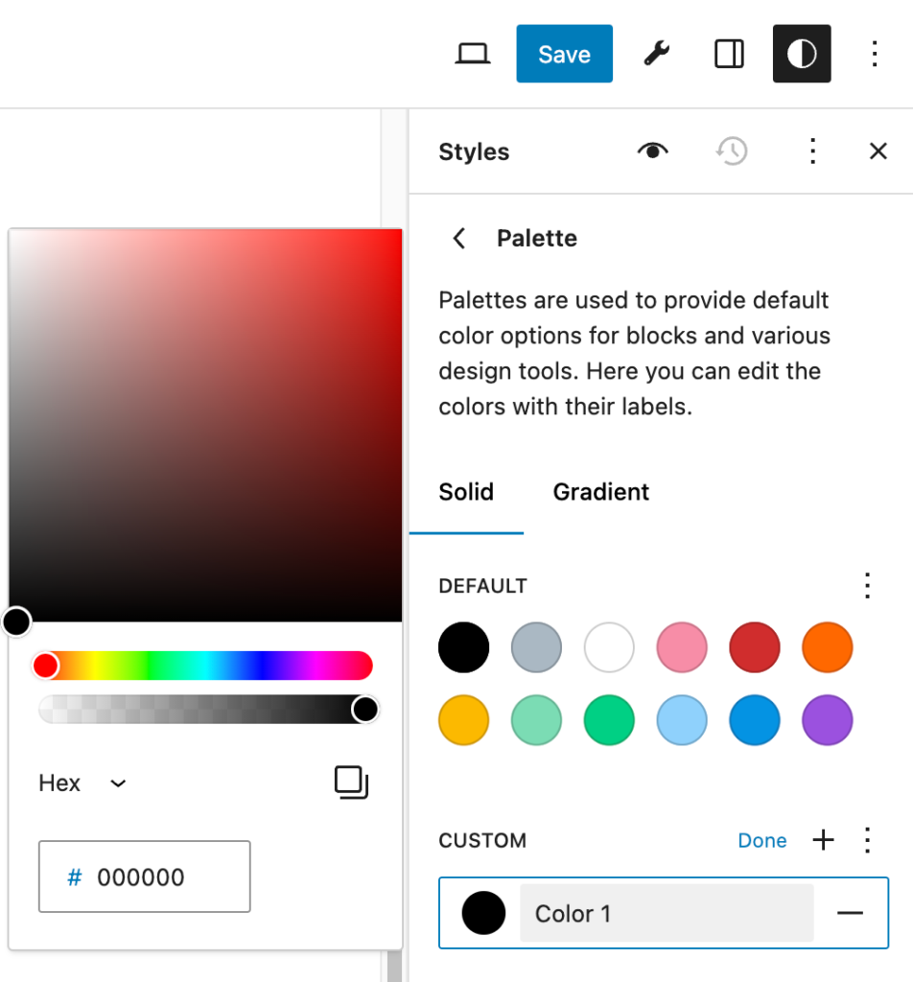Screen dimensions: 913x982
Task: Remove Color 1 with minus icon
Action: (850, 913)
